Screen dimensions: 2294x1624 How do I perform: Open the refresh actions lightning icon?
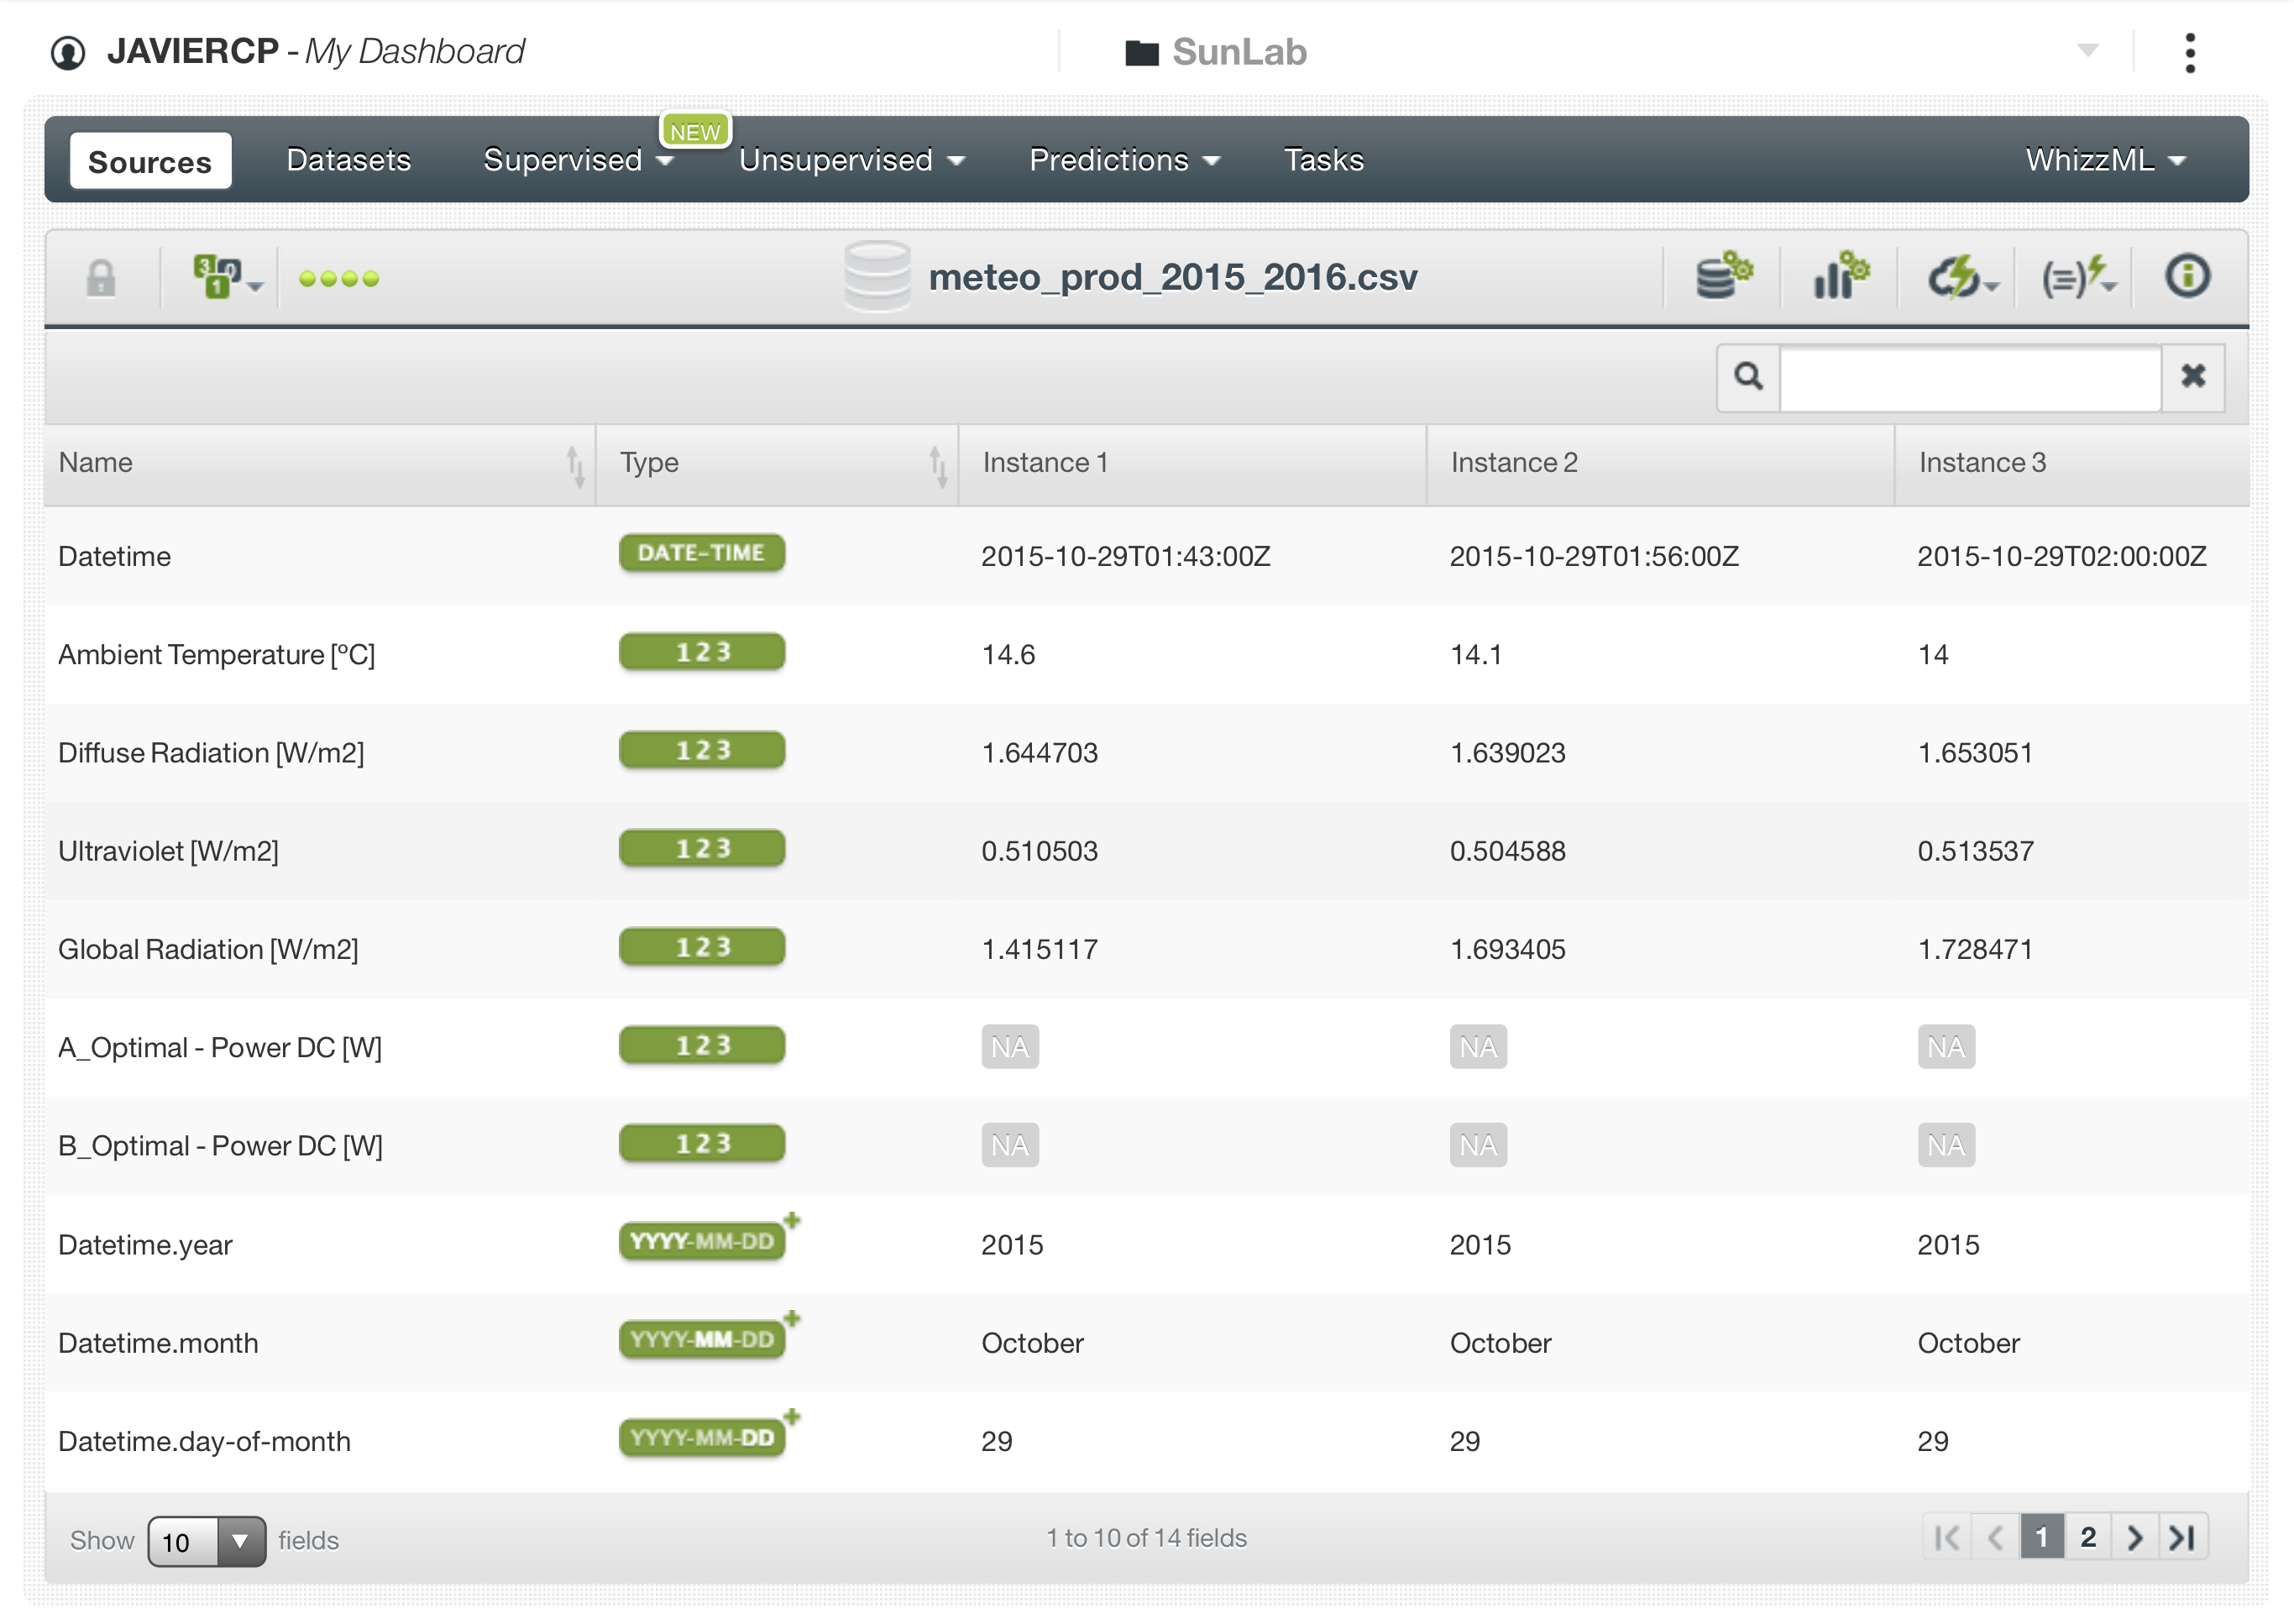click(x=1959, y=277)
